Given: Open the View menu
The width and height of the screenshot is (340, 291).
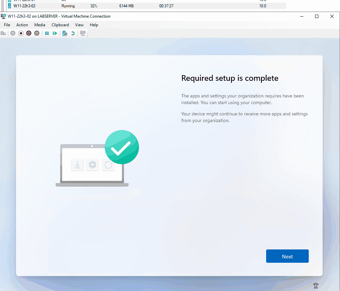Looking at the screenshot, I should tap(79, 25).
